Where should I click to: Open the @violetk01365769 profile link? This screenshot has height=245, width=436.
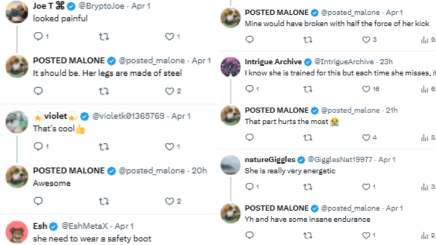click(x=128, y=116)
